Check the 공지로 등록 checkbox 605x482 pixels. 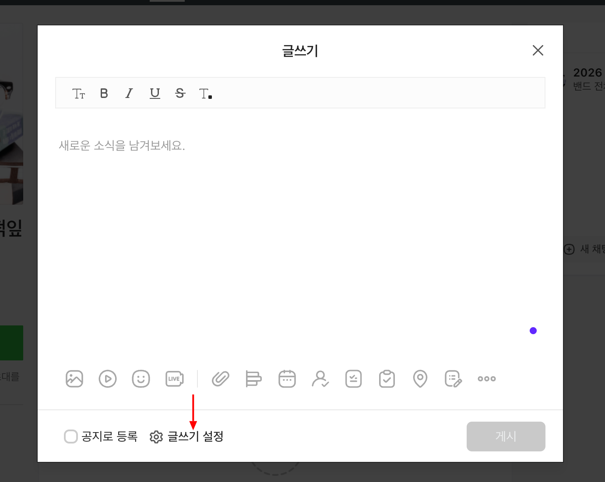click(71, 437)
